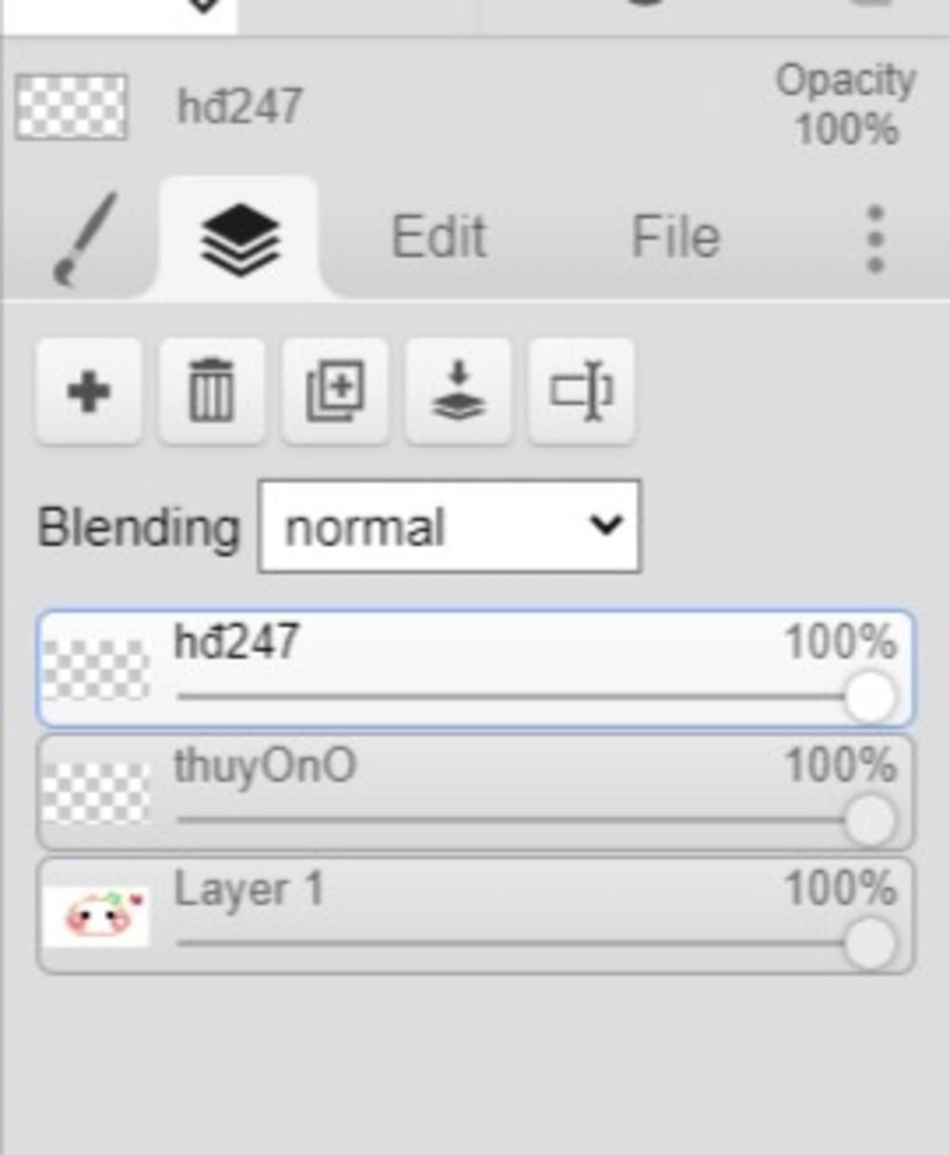Rename layer using text cursor icon

[582, 391]
